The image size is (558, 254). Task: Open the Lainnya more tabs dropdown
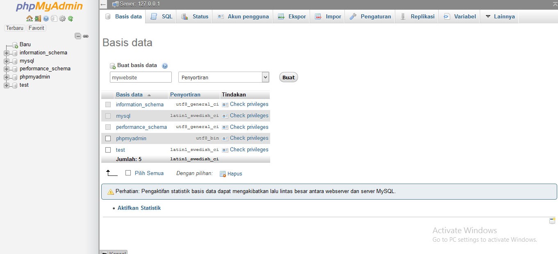point(500,16)
